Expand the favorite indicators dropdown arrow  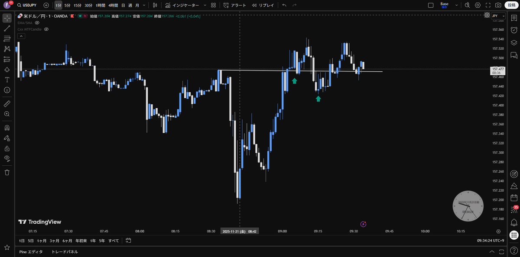(x=205, y=5)
